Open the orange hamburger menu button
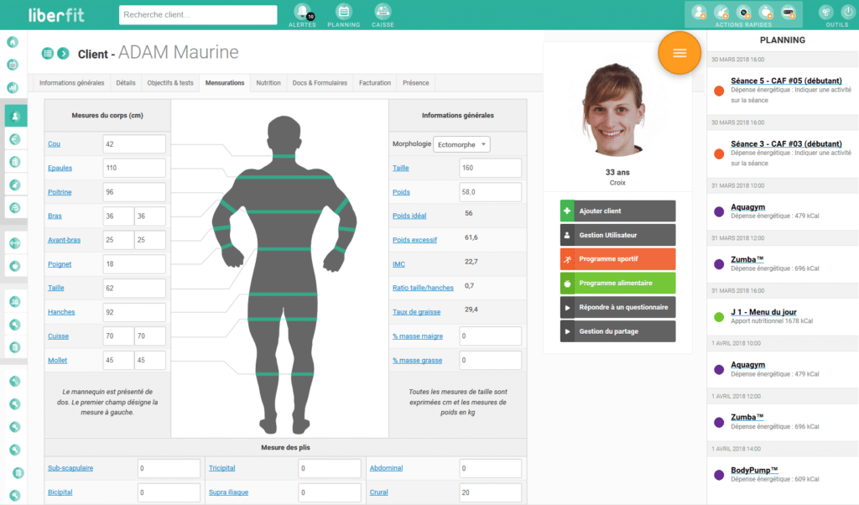This screenshot has width=859, height=505. [x=679, y=53]
